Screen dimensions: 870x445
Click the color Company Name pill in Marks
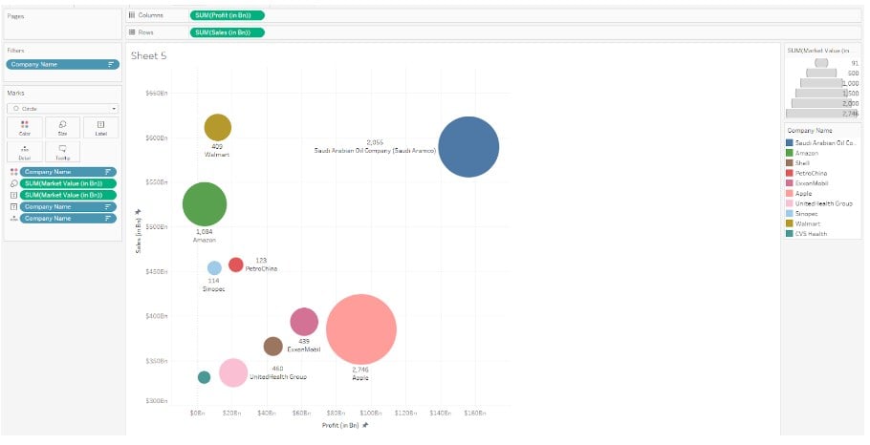tap(68, 172)
